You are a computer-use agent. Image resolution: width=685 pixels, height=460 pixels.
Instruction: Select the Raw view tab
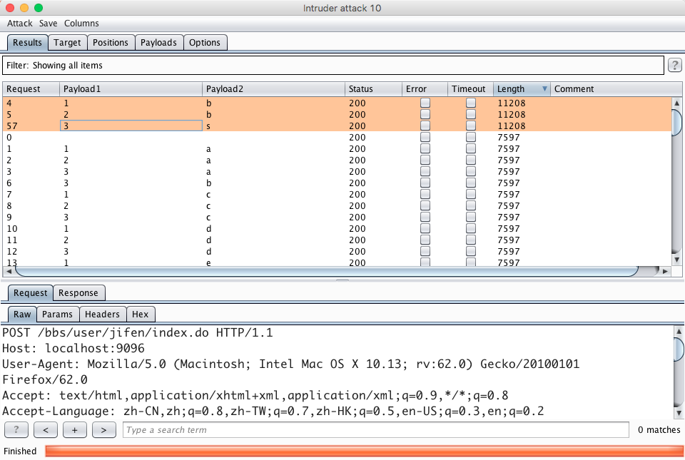click(x=22, y=315)
